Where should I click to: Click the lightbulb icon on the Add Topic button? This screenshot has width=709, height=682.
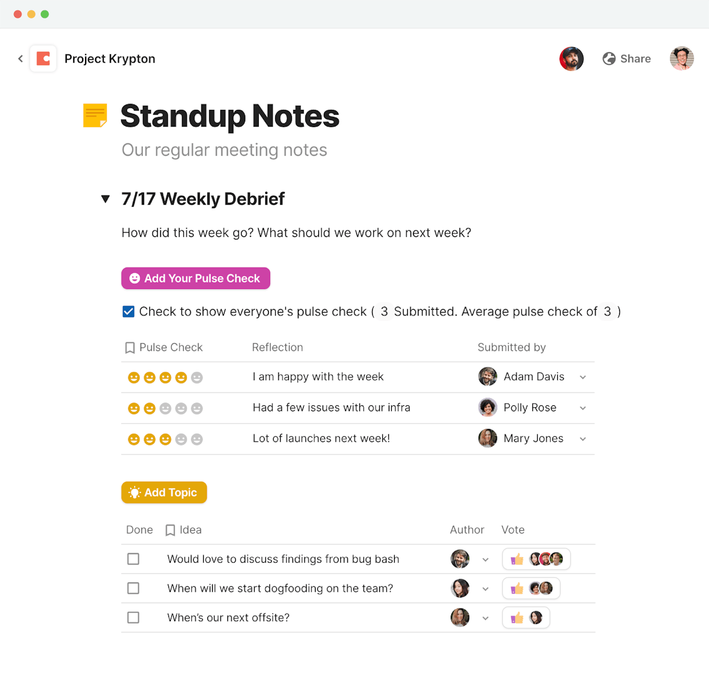(x=135, y=492)
